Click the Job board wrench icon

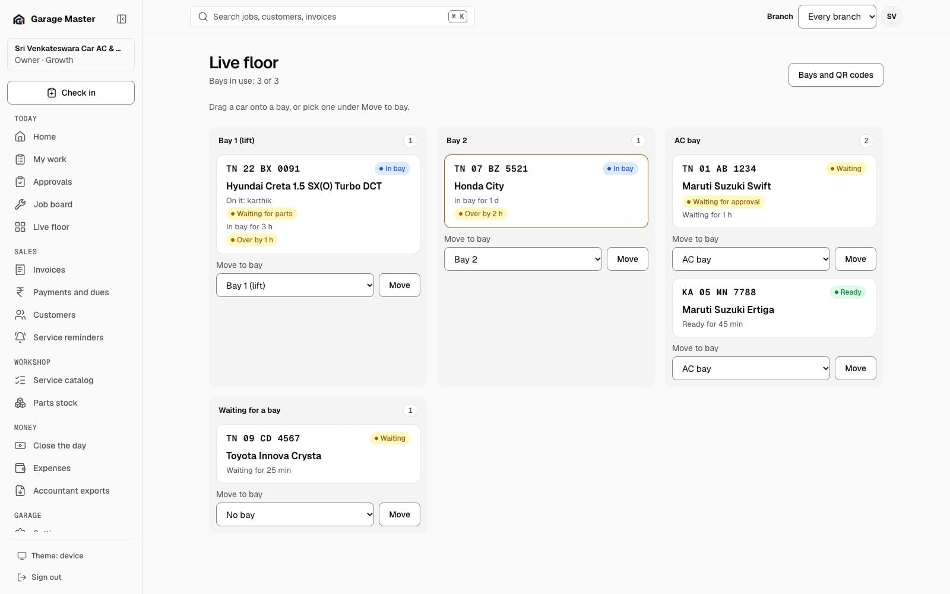(x=20, y=204)
